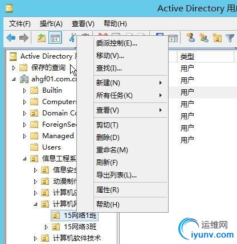Expand the Managed Service Accounts node
The height and width of the screenshot is (244, 237).
tap(24, 136)
